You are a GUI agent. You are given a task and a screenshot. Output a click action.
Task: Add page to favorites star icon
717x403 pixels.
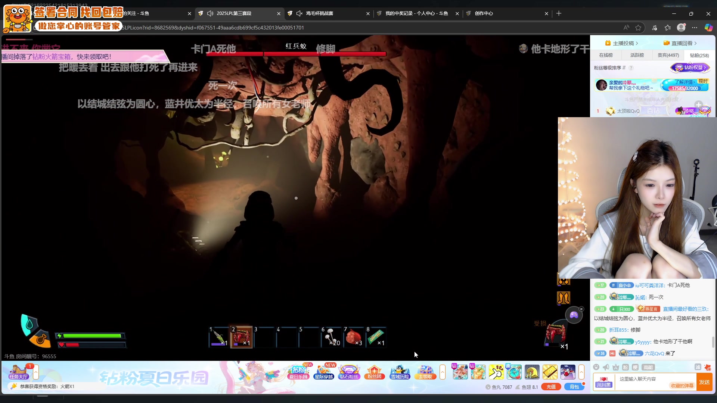click(638, 28)
